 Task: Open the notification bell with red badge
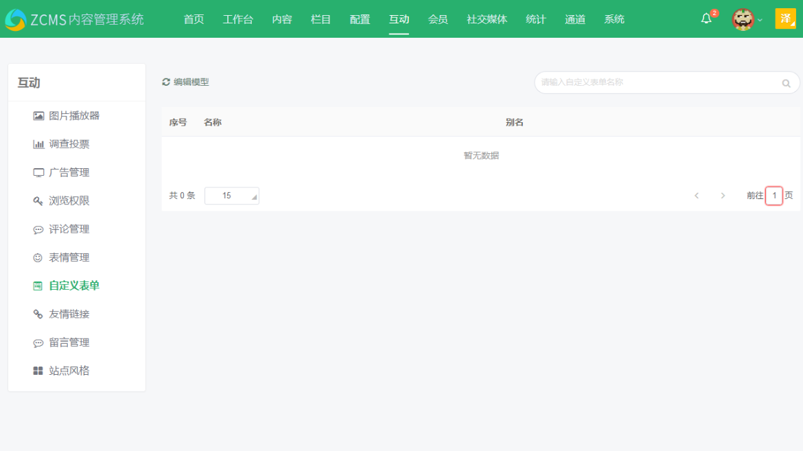coord(706,19)
